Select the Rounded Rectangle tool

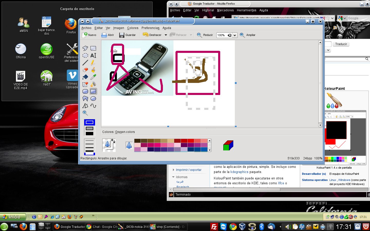85,91
